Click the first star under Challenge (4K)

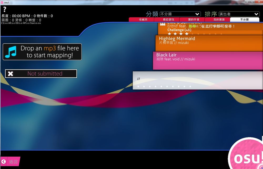169,34
